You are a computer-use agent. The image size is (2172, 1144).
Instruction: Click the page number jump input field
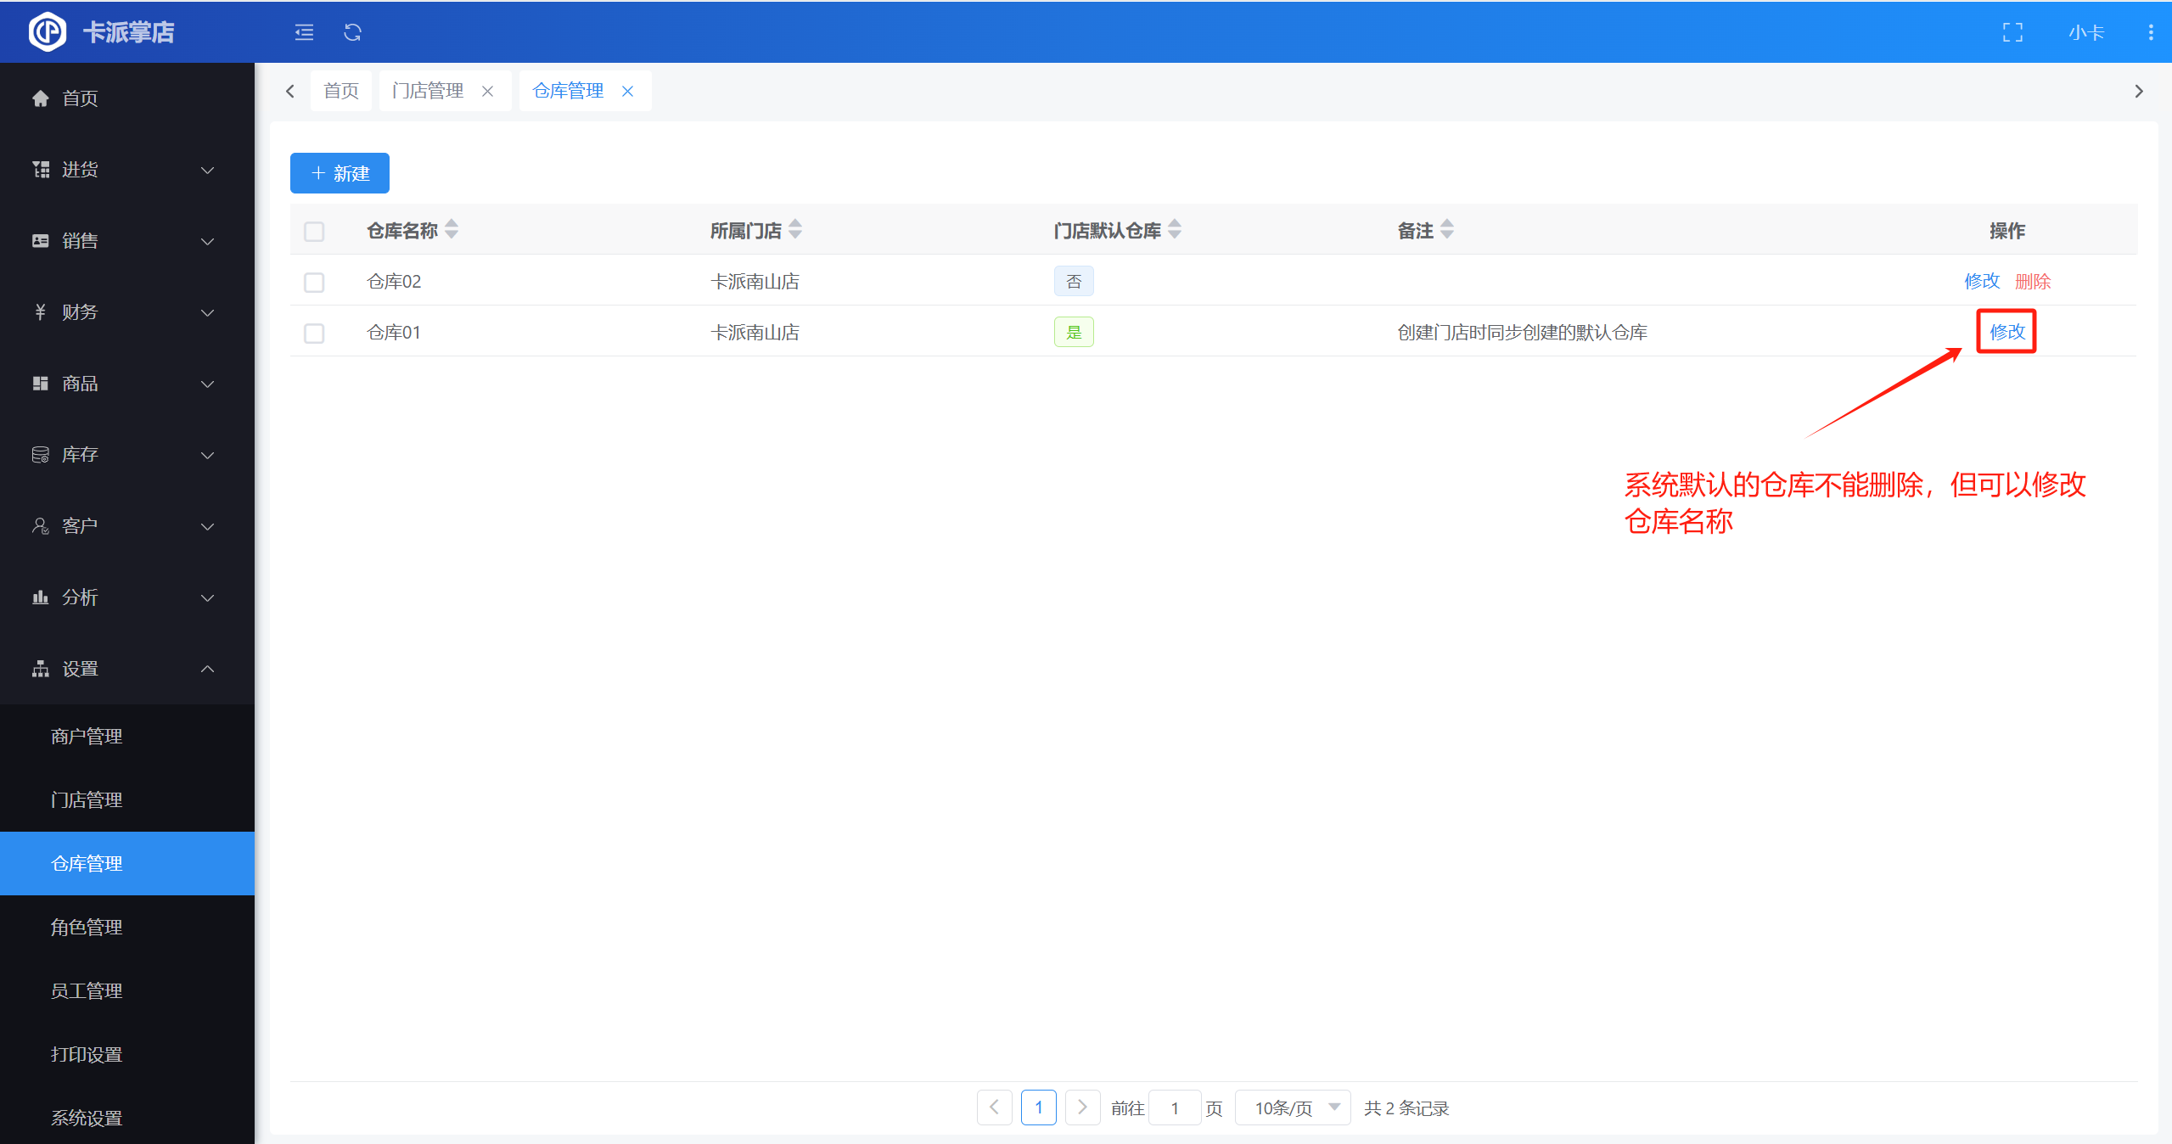tap(1175, 1108)
